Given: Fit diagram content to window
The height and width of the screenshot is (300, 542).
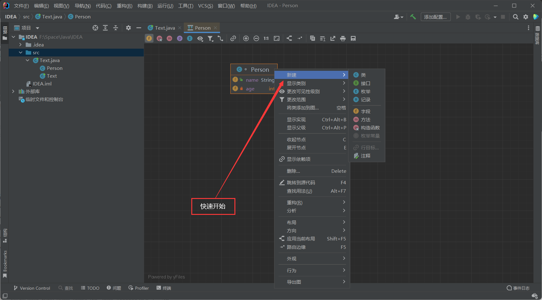Looking at the screenshot, I should [x=277, y=38].
